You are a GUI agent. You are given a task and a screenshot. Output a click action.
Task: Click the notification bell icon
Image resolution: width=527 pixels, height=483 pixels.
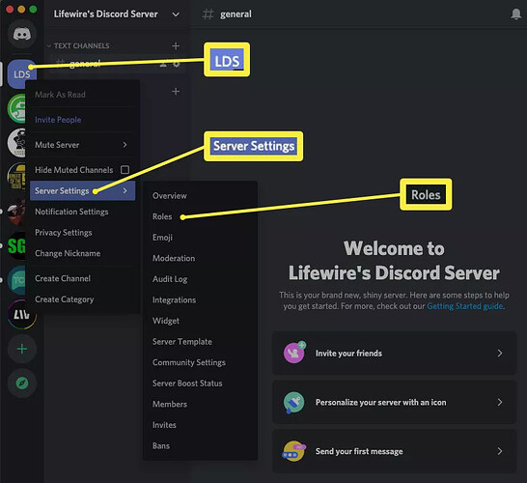(x=516, y=14)
